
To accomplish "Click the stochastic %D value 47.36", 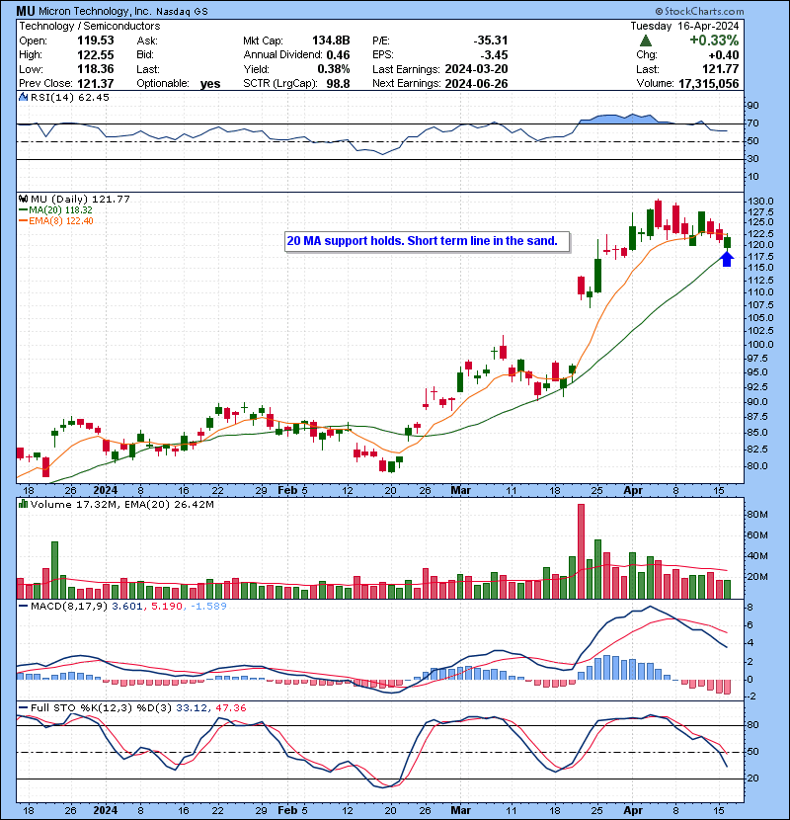I will tap(230, 707).
